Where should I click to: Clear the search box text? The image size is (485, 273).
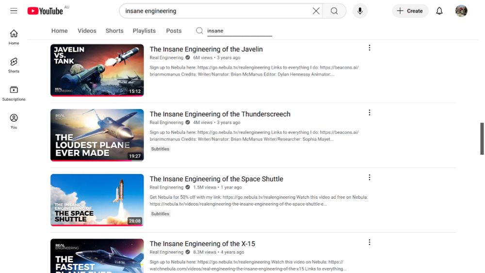pos(316,11)
